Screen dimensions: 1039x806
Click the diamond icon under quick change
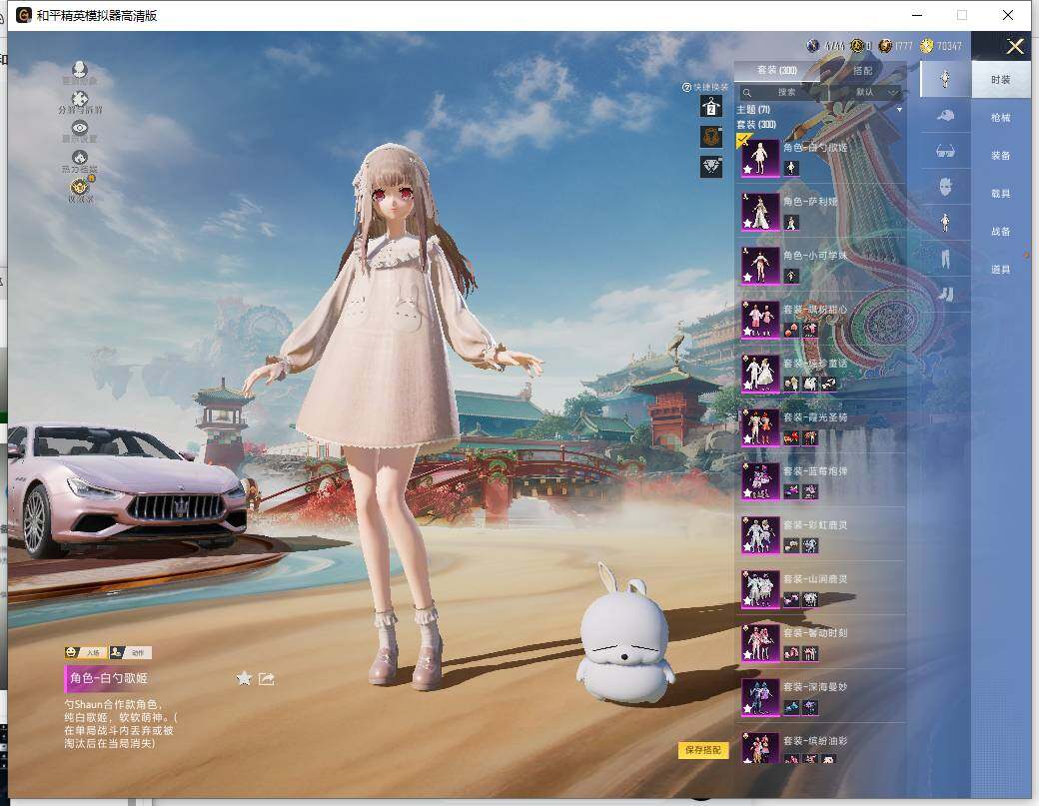[711, 167]
